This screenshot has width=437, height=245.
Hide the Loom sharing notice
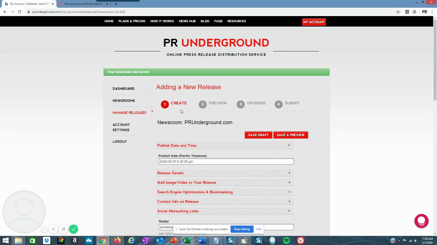tap(258, 229)
